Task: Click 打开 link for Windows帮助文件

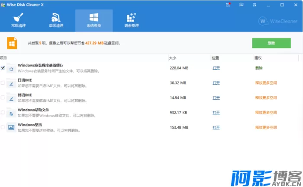Action: coord(216,113)
